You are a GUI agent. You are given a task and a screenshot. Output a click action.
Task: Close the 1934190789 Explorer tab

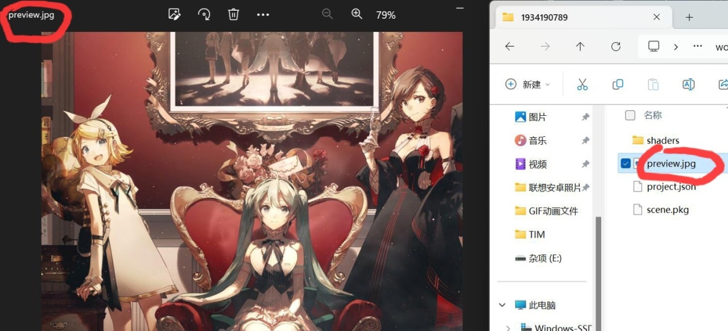656,17
